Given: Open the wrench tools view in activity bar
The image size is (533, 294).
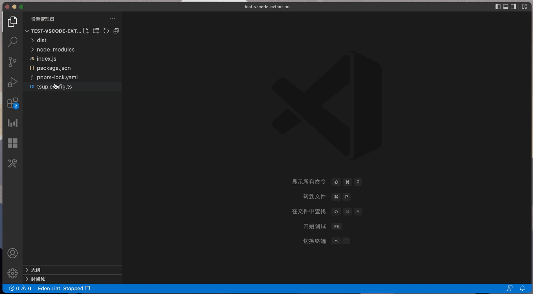Looking at the screenshot, I should point(13,164).
